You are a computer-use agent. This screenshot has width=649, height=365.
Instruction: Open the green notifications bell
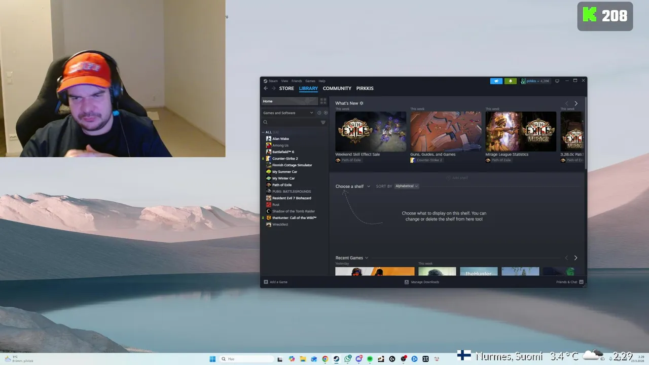pyautogui.click(x=511, y=81)
